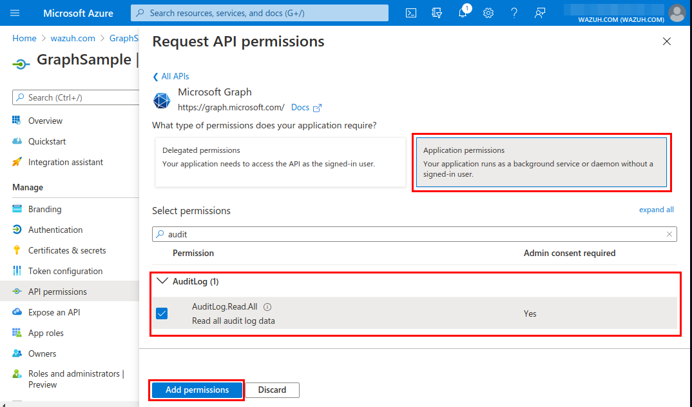Click the external link icon next to Docs
This screenshot has width=692, height=407.
tap(317, 108)
